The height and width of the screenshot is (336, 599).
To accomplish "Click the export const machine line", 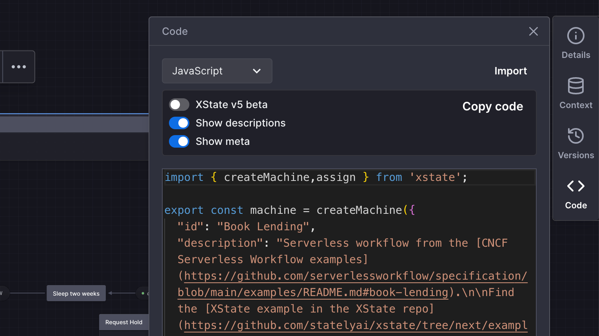I will [x=290, y=210].
